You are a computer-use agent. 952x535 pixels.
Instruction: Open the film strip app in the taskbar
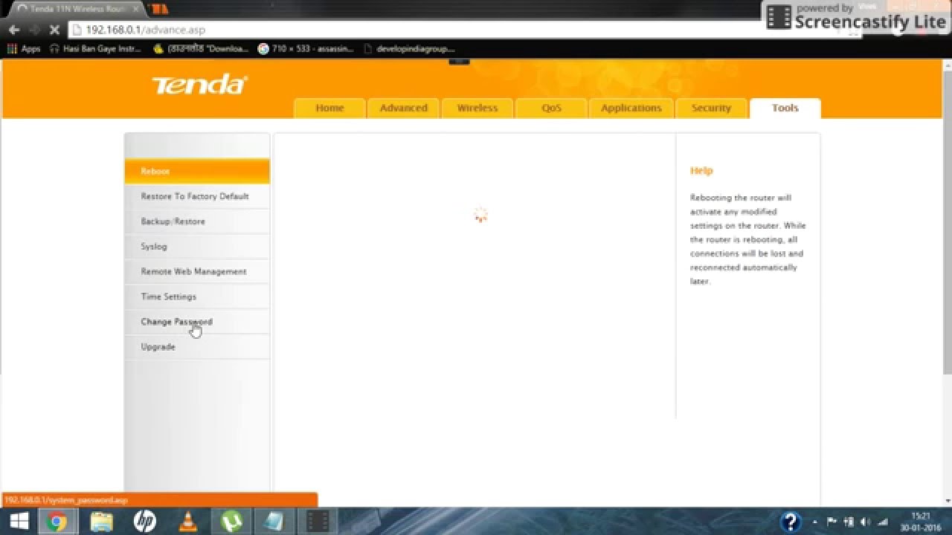coord(318,522)
